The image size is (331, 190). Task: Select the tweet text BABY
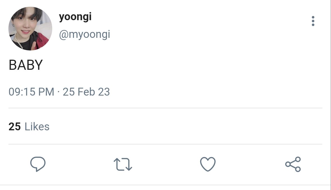click(x=26, y=65)
